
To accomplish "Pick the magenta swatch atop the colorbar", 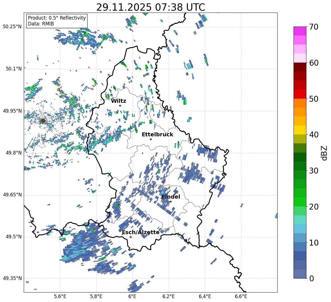I will (x=300, y=31).
